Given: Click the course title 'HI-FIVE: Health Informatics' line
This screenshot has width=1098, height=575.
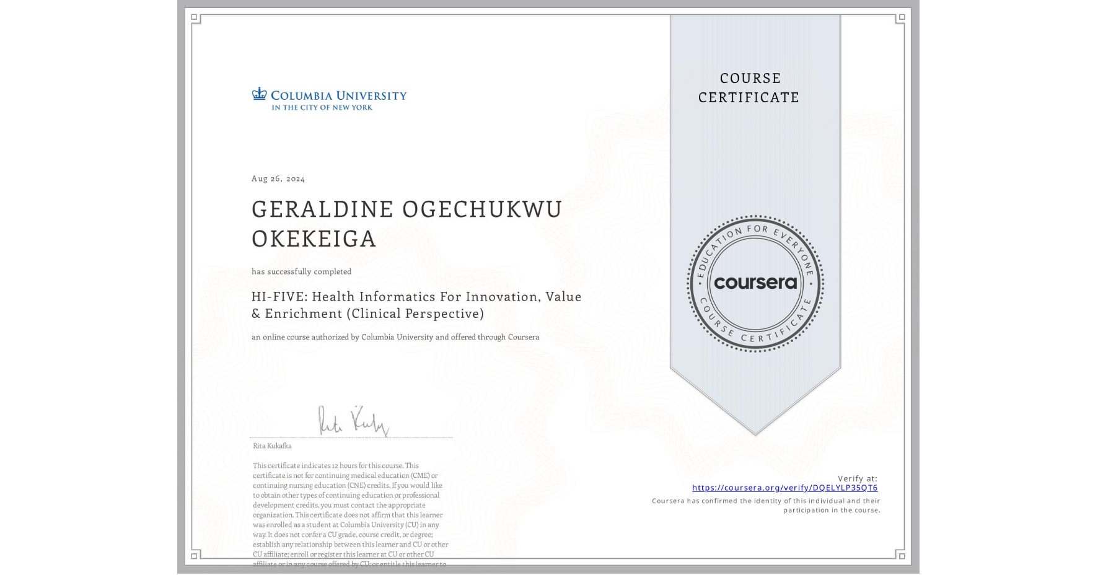Looking at the screenshot, I should pos(416,296).
